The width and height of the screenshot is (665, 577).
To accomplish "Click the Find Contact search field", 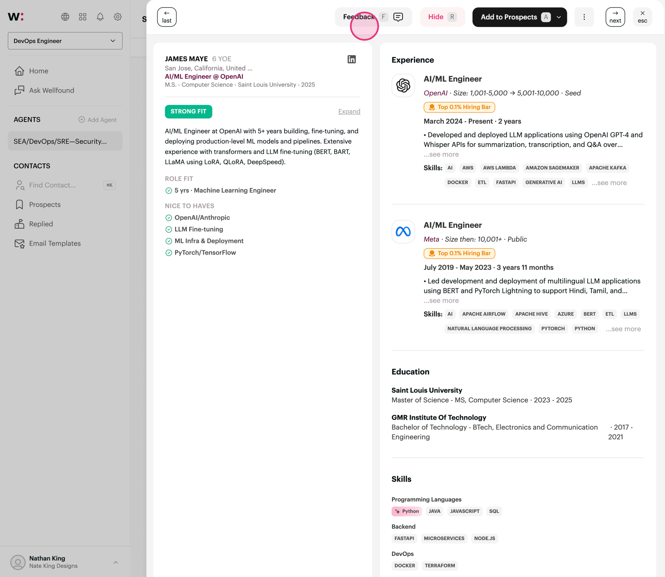I will coord(65,185).
